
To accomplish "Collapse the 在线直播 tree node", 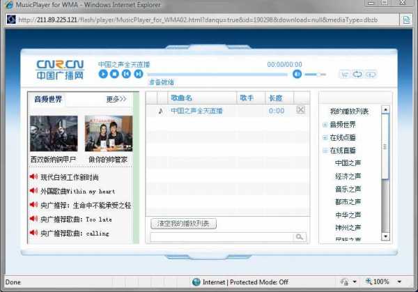I will pos(325,151).
